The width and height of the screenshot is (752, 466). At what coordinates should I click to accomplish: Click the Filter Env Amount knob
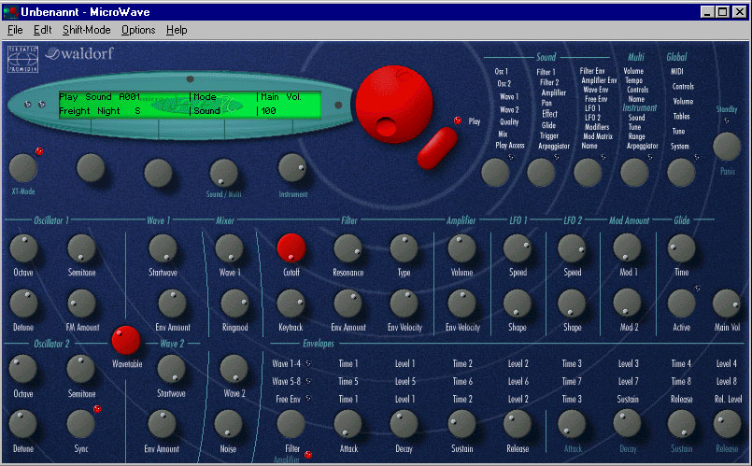[x=348, y=304]
